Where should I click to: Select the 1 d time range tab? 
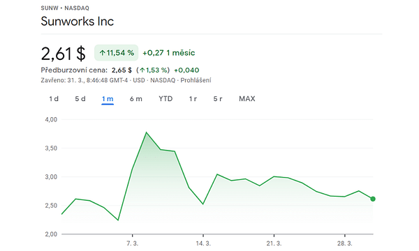click(x=54, y=99)
